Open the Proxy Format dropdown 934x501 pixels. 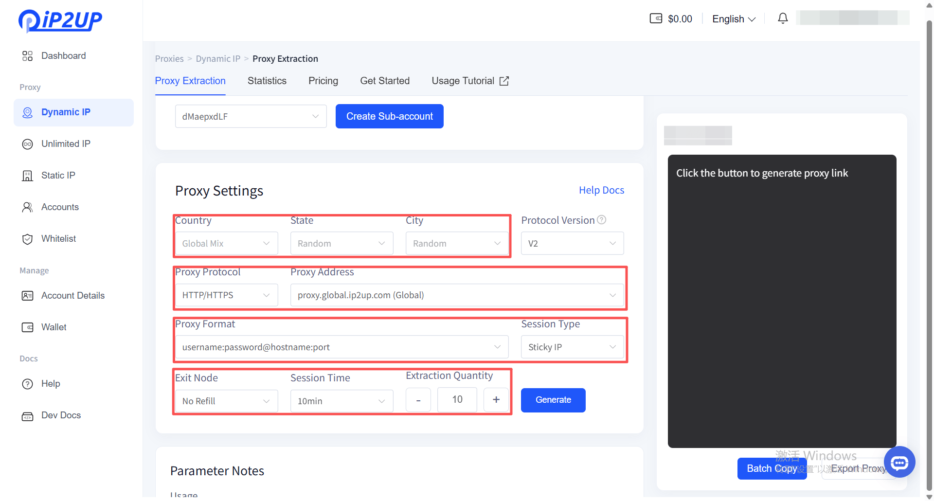click(x=341, y=347)
